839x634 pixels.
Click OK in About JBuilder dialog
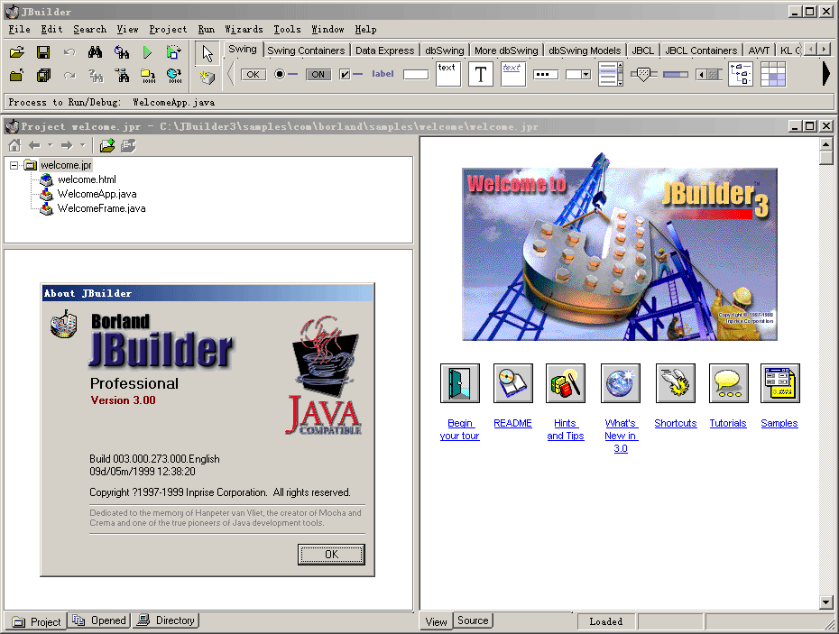pos(331,555)
